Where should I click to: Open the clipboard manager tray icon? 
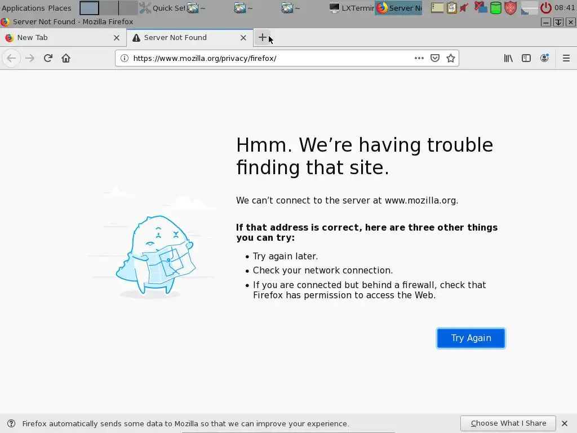click(x=451, y=8)
